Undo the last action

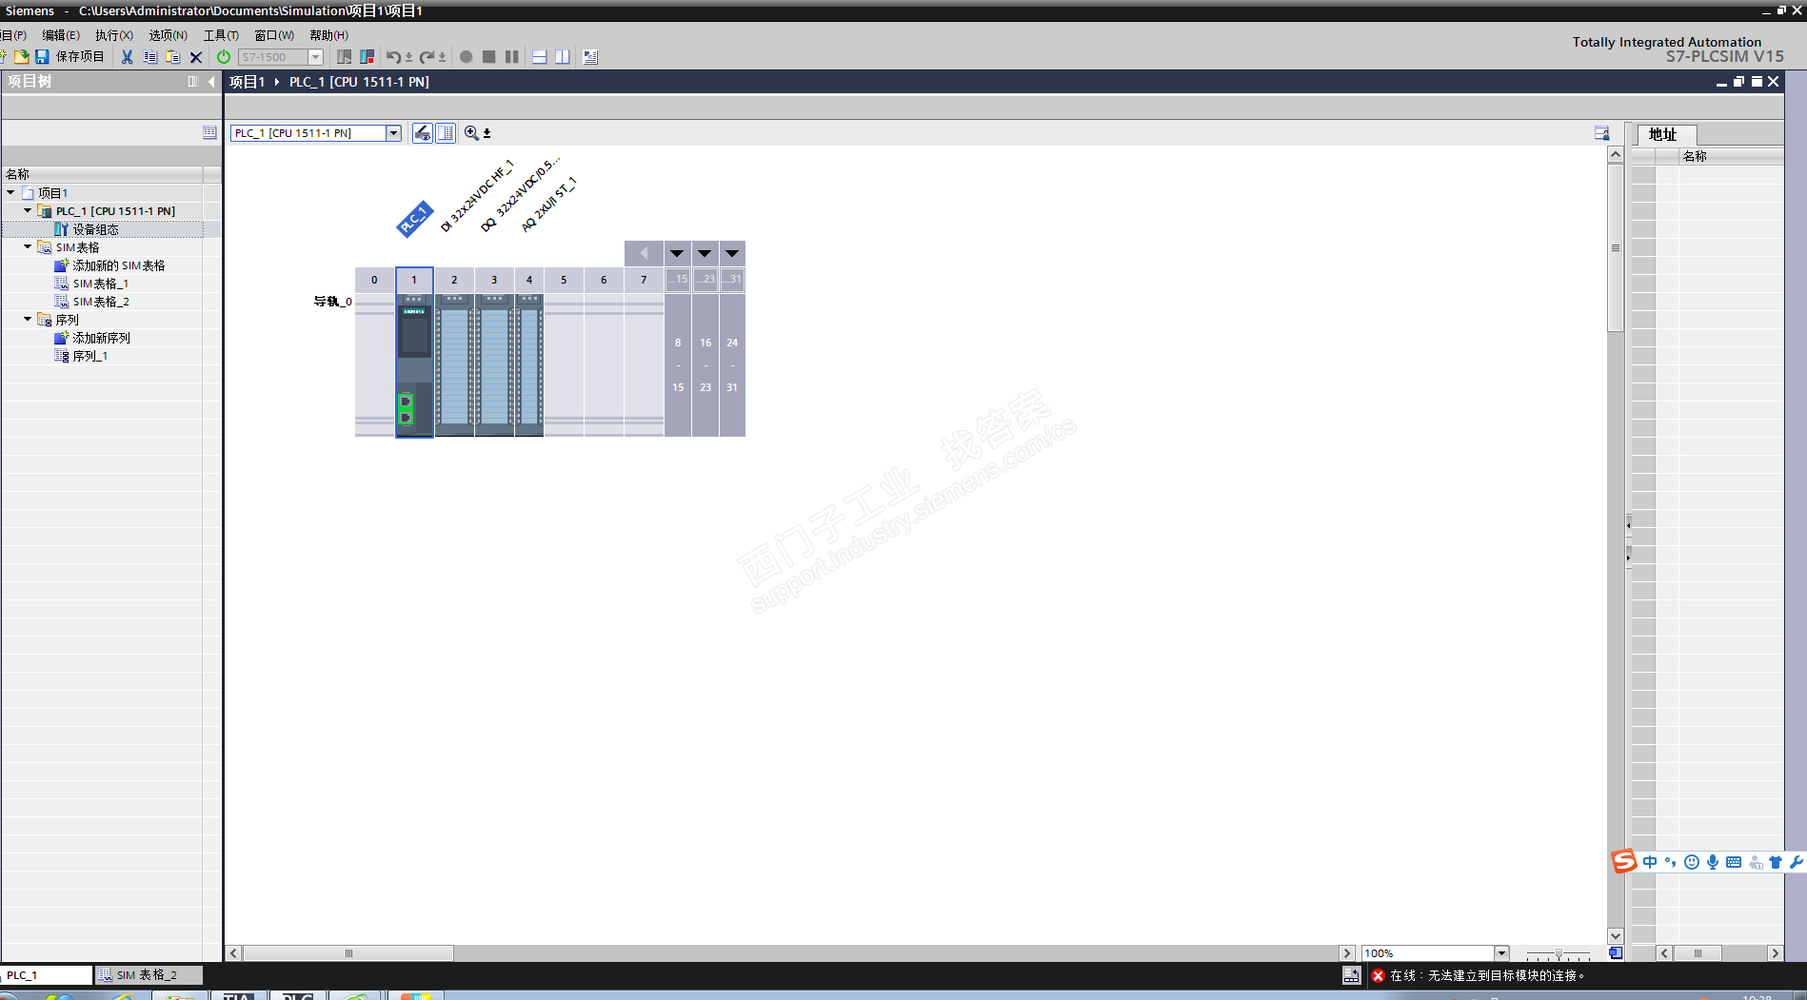(392, 57)
